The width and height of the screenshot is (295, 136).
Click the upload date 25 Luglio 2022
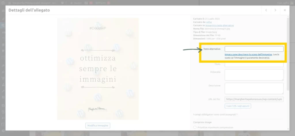(212, 19)
